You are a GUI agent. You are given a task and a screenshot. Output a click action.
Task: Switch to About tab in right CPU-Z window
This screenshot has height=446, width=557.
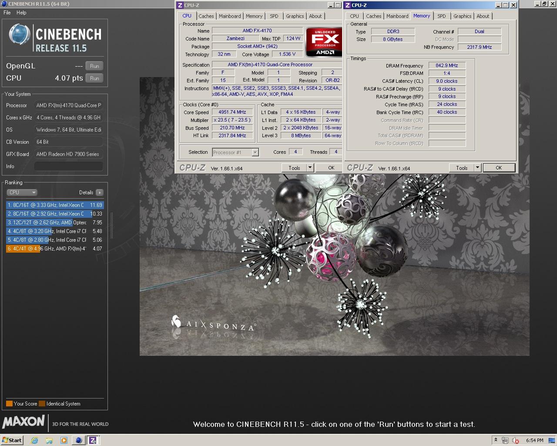click(483, 16)
